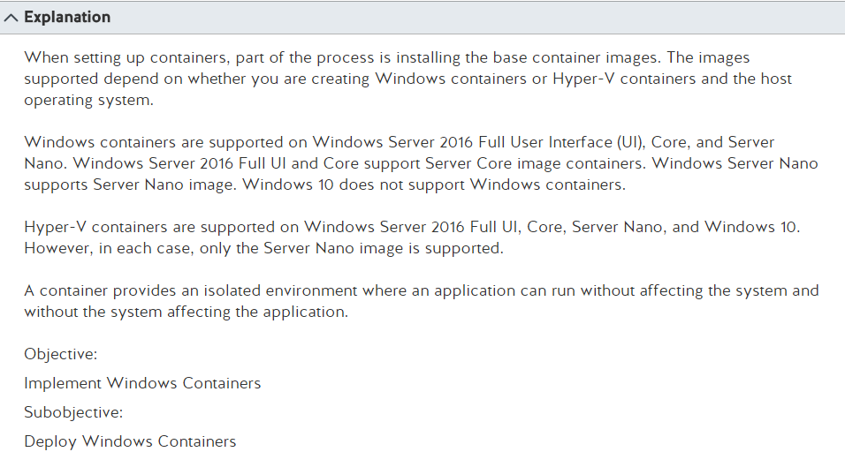Image resolution: width=845 pixels, height=467 pixels.
Task: Click the sentence 'However, in each case, only the Server Nano image'
Action: click(264, 248)
